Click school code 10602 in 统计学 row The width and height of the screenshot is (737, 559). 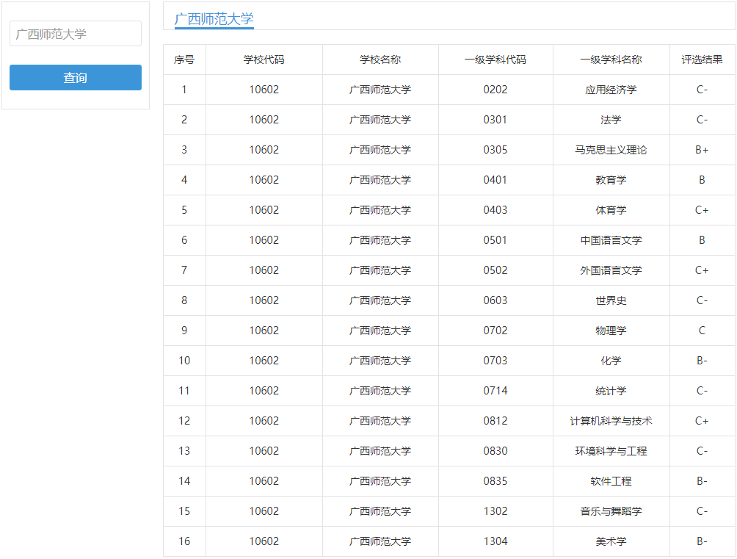tap(264, 391)
